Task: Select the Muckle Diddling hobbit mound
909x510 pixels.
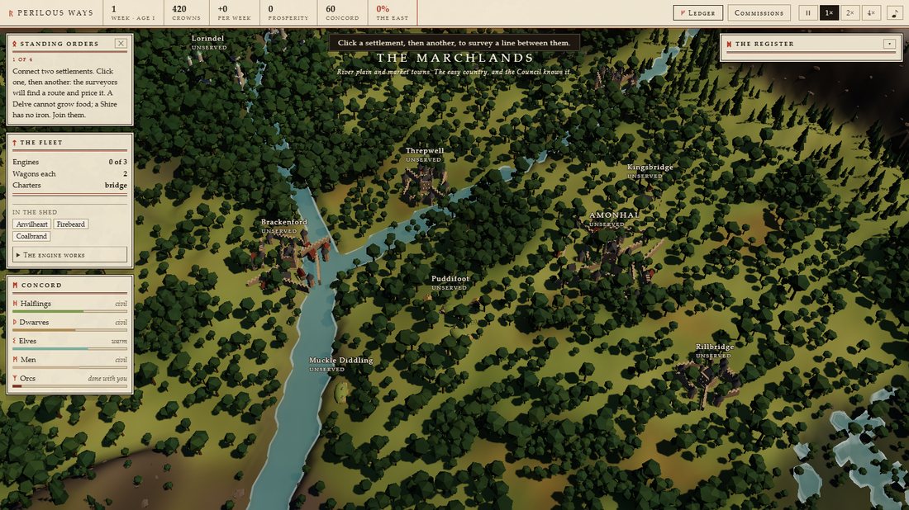Action: coord(340,391)
